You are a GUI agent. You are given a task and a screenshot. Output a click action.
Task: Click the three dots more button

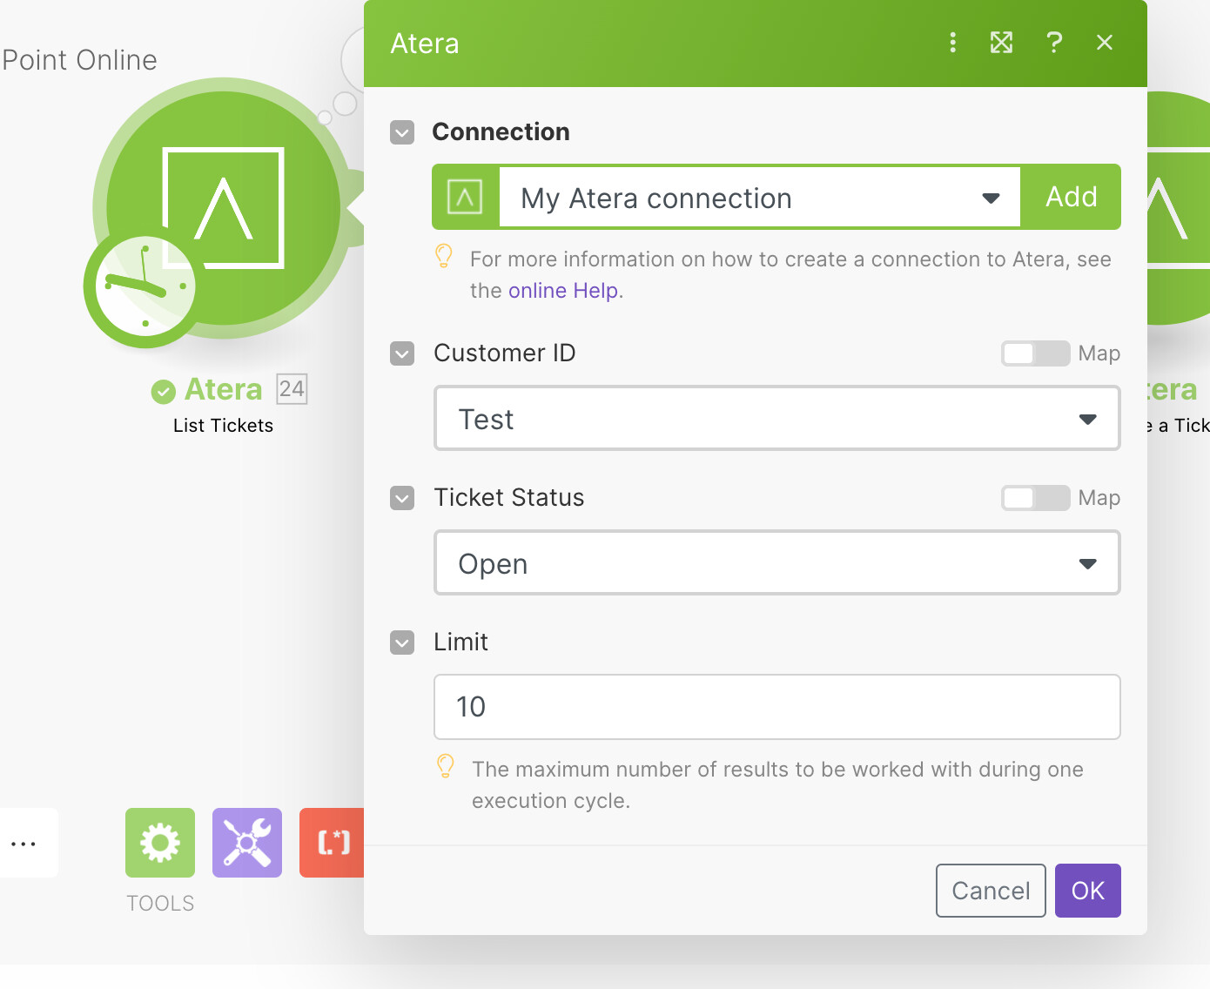24,843
